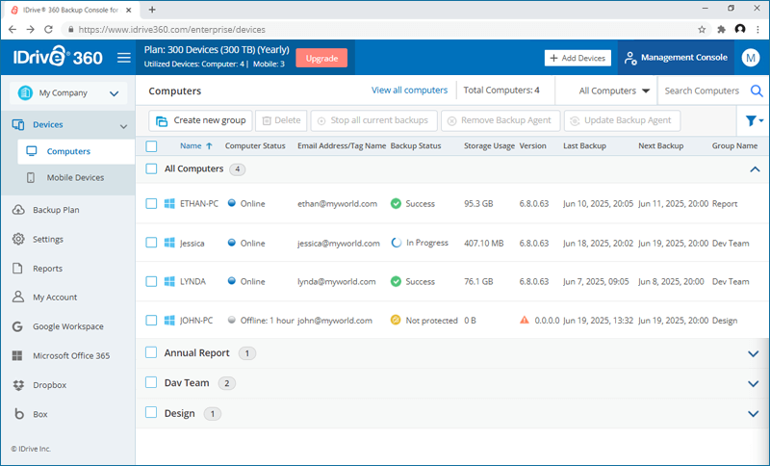Image resolution: width=770 pixels, height=466 pixels.
Task: Tick the checkbox for the Jessica computer
Action: [151, 244]
